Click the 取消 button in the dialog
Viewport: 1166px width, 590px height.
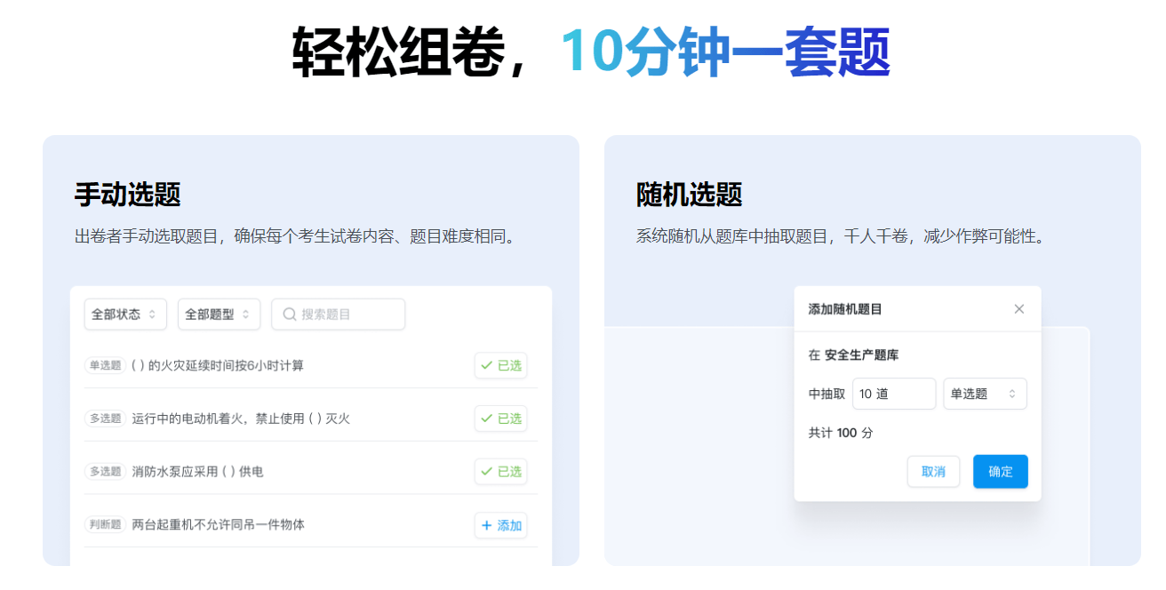pyautogui.click(x=933, y=472)
